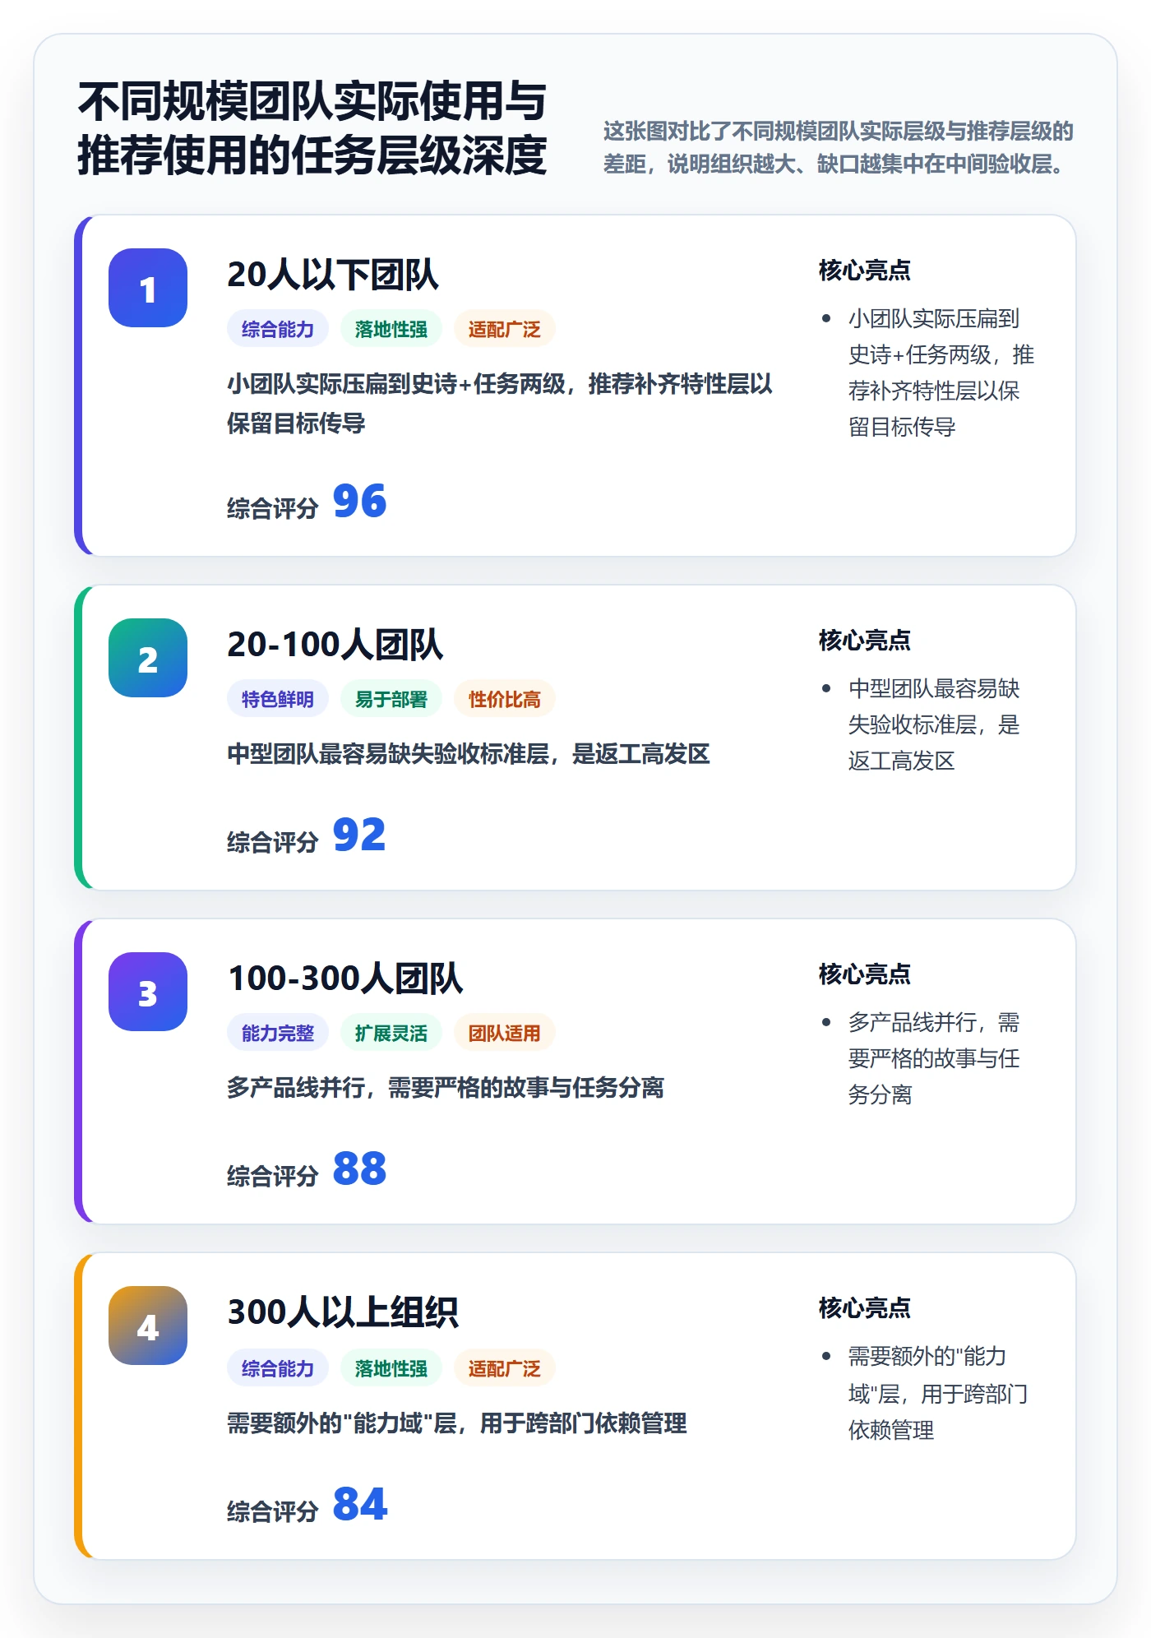
Task: Click 核心亮点 heading in 20人以下团队 card
Action: pos(865,270)
